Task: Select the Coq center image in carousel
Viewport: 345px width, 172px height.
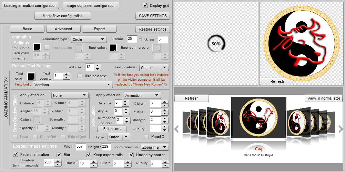Action: [x=259, y=118]
